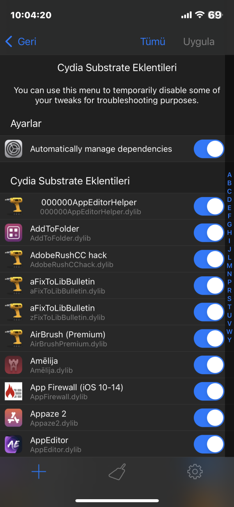Go back using the Geri chevron
Viewport: 234px width, 507px height.
tap(21, 41)
